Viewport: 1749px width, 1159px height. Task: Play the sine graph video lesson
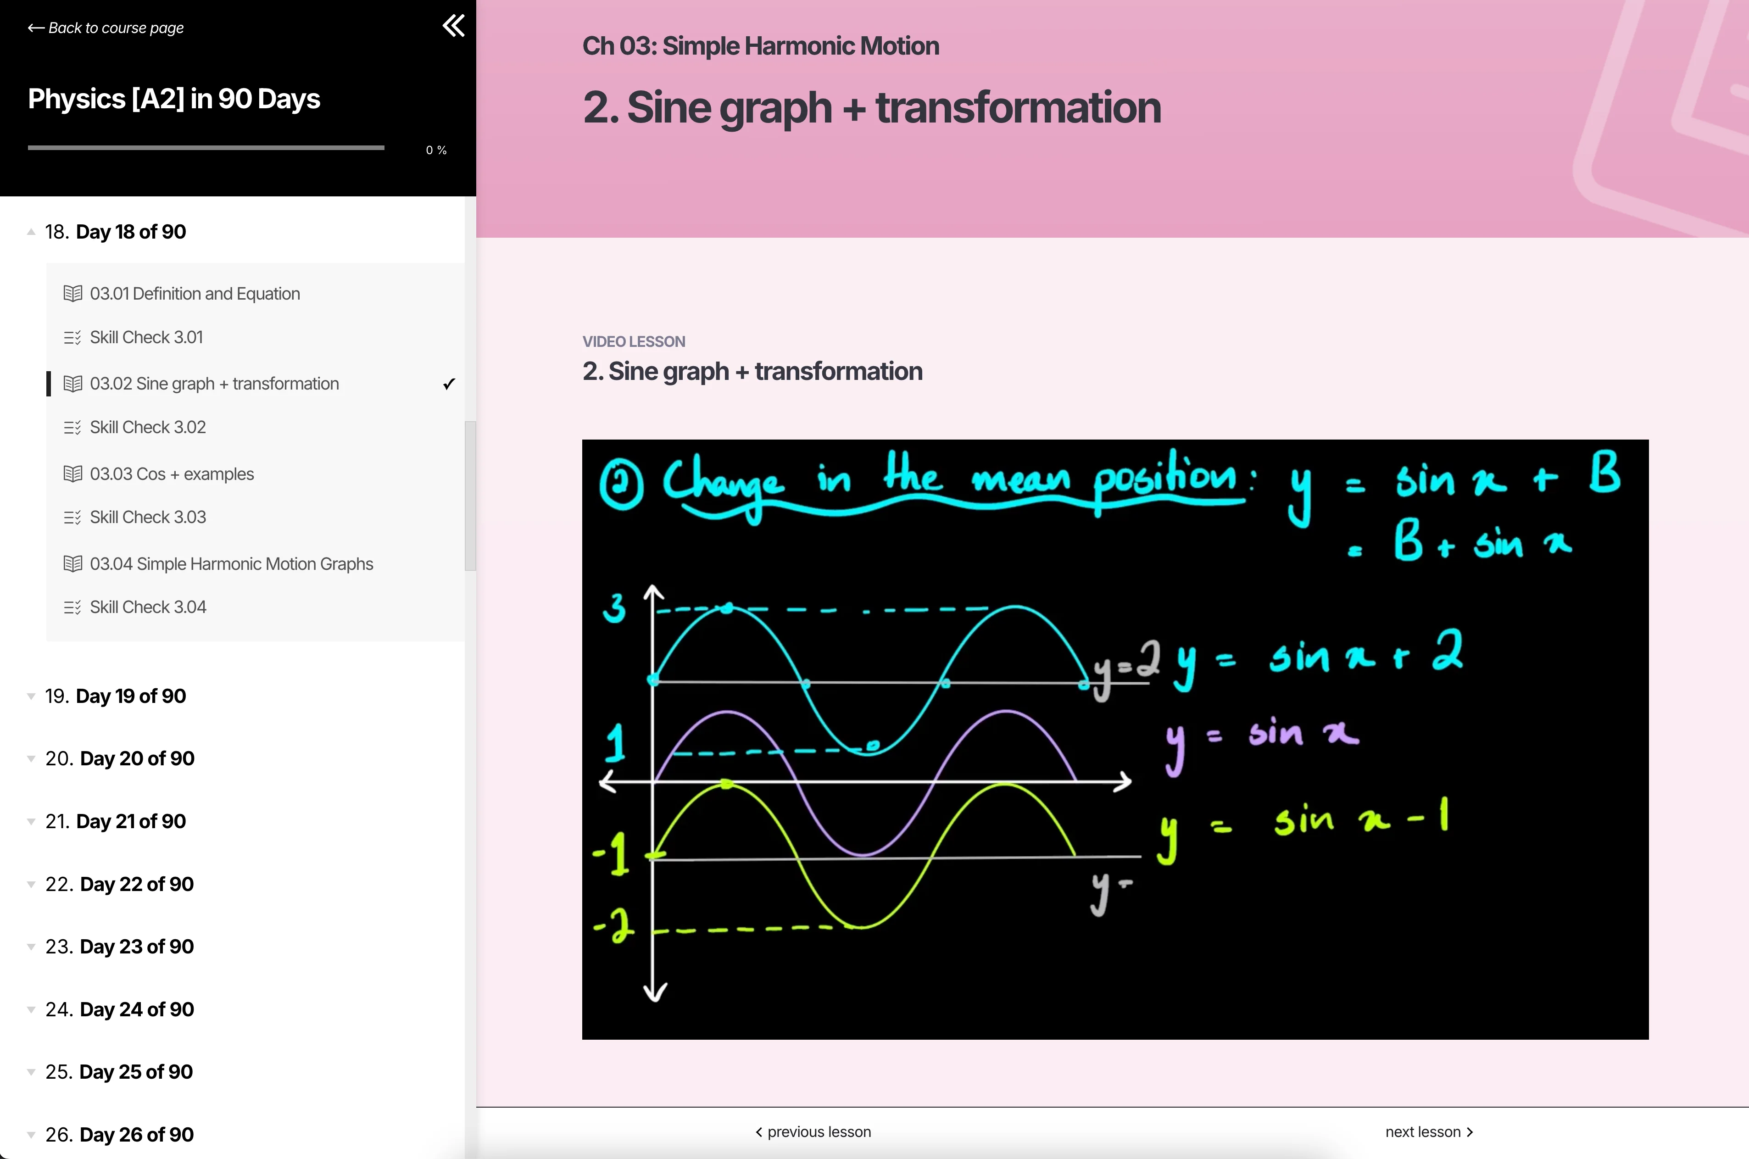tap(1114, 739)
